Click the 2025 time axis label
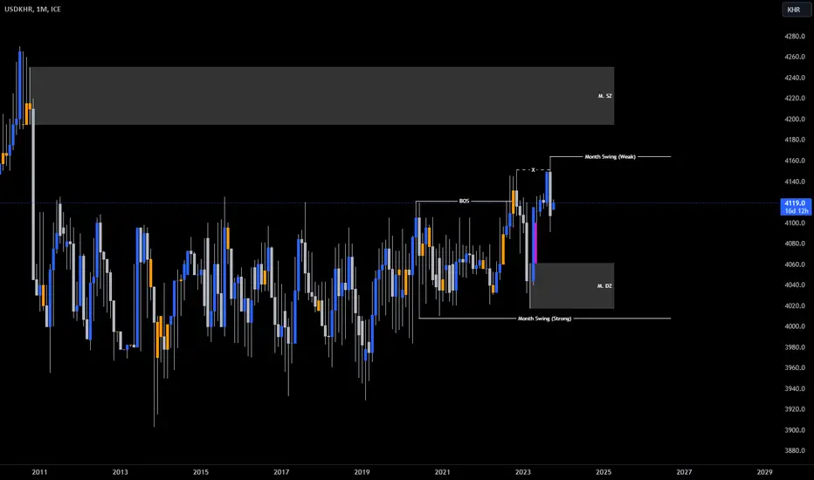814x480 pixels. [x=604, y=472]
